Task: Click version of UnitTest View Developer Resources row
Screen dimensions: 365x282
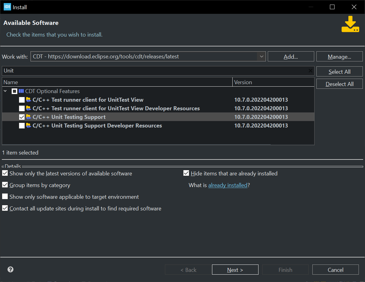Action: tap(261, 108)
